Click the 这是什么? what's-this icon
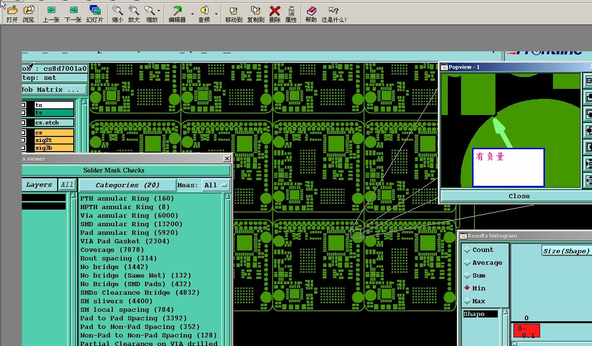 pyautogui.click(x=334, y=10)
